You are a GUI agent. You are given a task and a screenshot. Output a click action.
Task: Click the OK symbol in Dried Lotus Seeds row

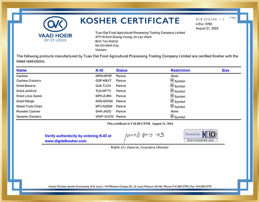point(172,96)
